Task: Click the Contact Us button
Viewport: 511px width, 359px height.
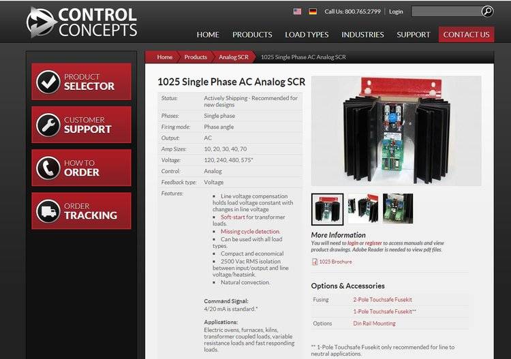Action: pos(466,35)
